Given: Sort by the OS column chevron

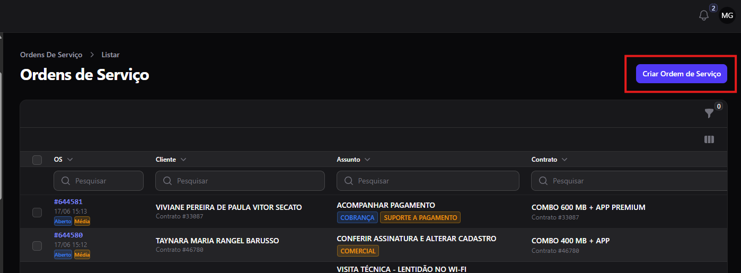Looking at the screenshot, I should click(x=70, y=160).
